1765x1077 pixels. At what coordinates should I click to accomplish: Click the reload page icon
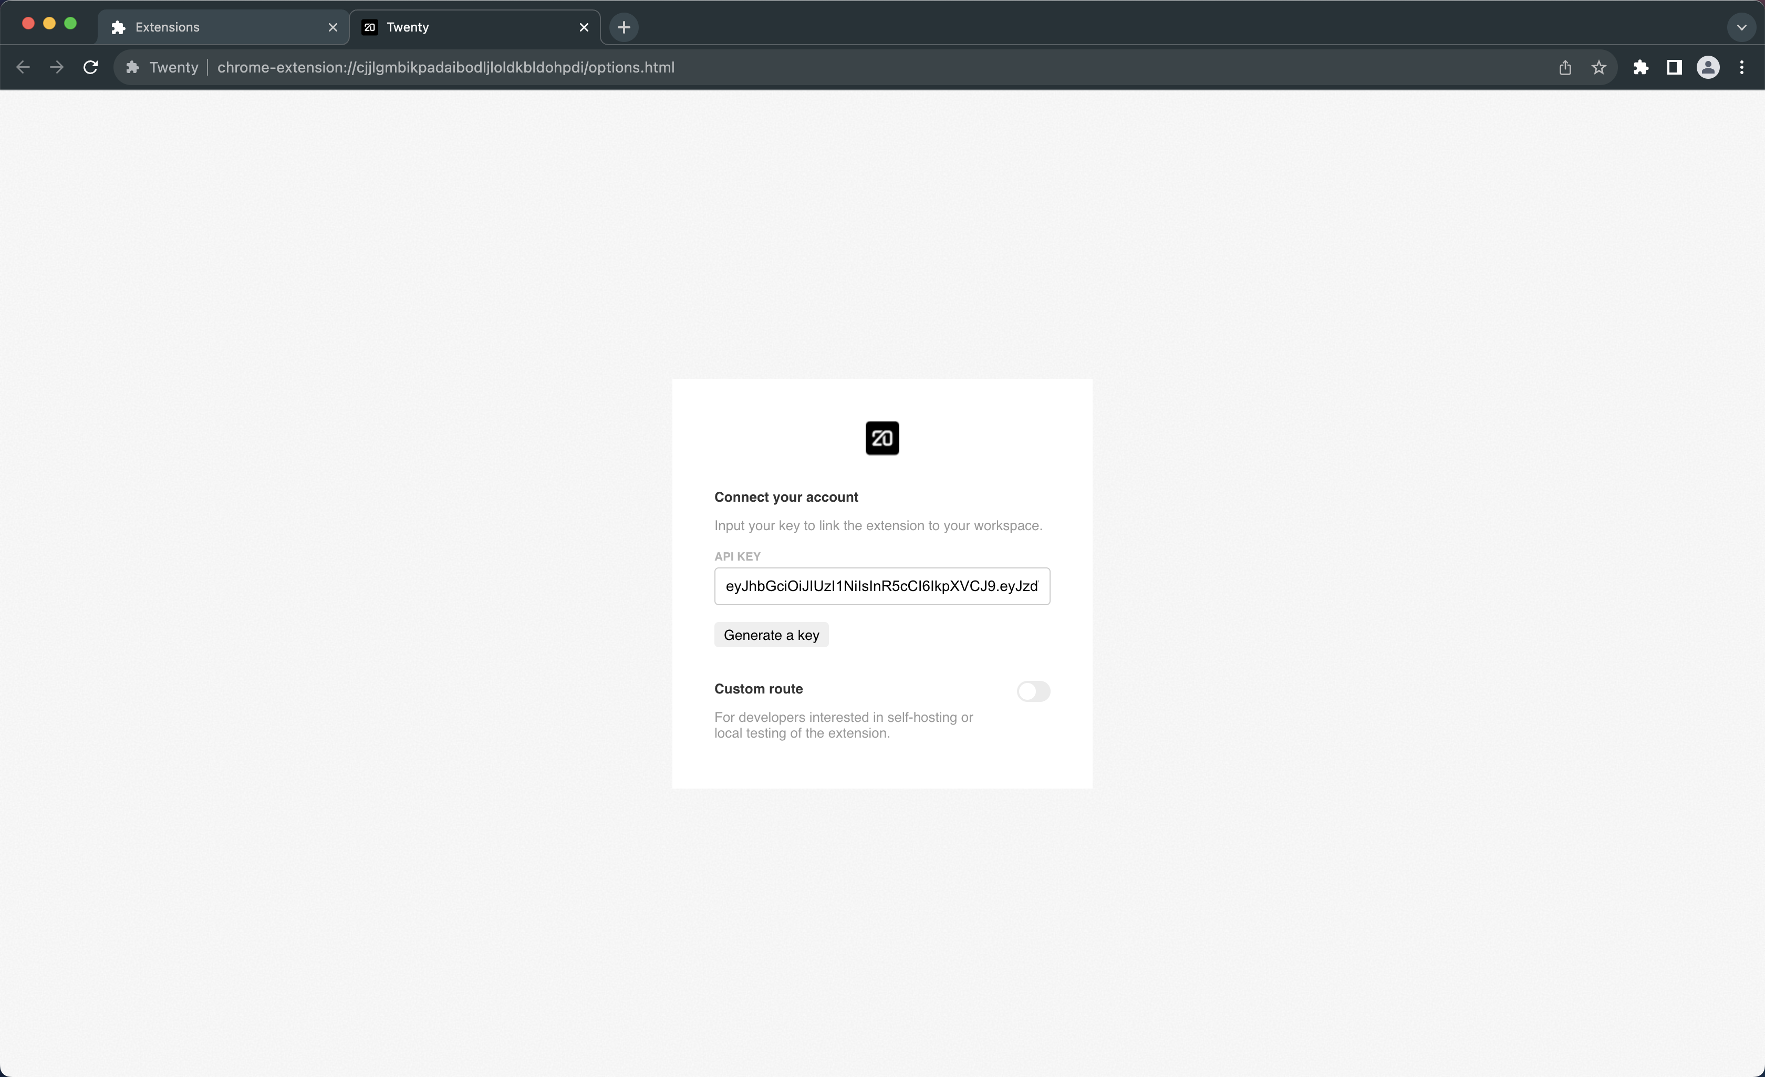click(90, 67)
